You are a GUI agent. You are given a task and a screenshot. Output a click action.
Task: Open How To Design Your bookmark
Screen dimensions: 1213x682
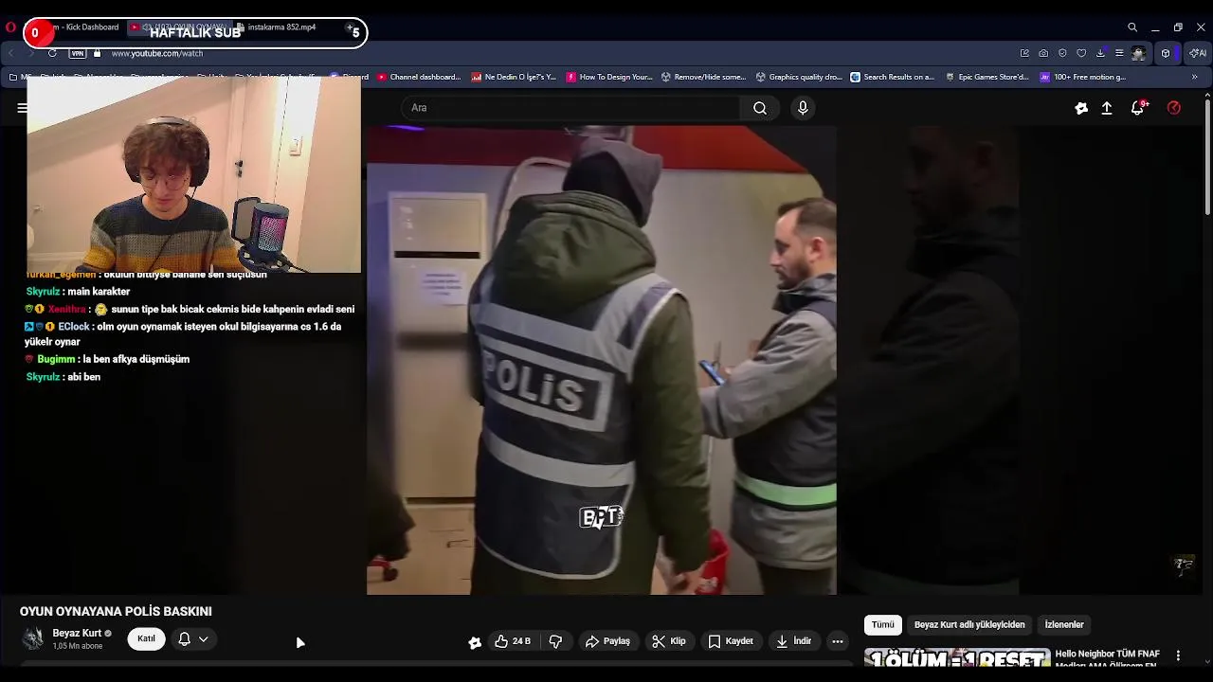[x=608, y=77]
